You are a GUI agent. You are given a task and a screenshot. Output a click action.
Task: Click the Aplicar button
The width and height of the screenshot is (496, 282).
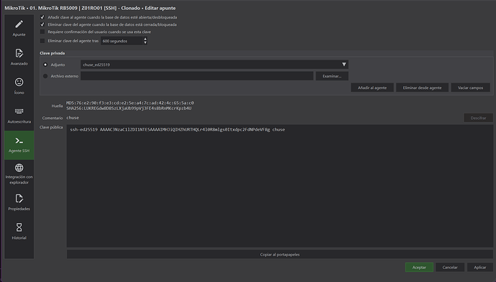[480, 268]
